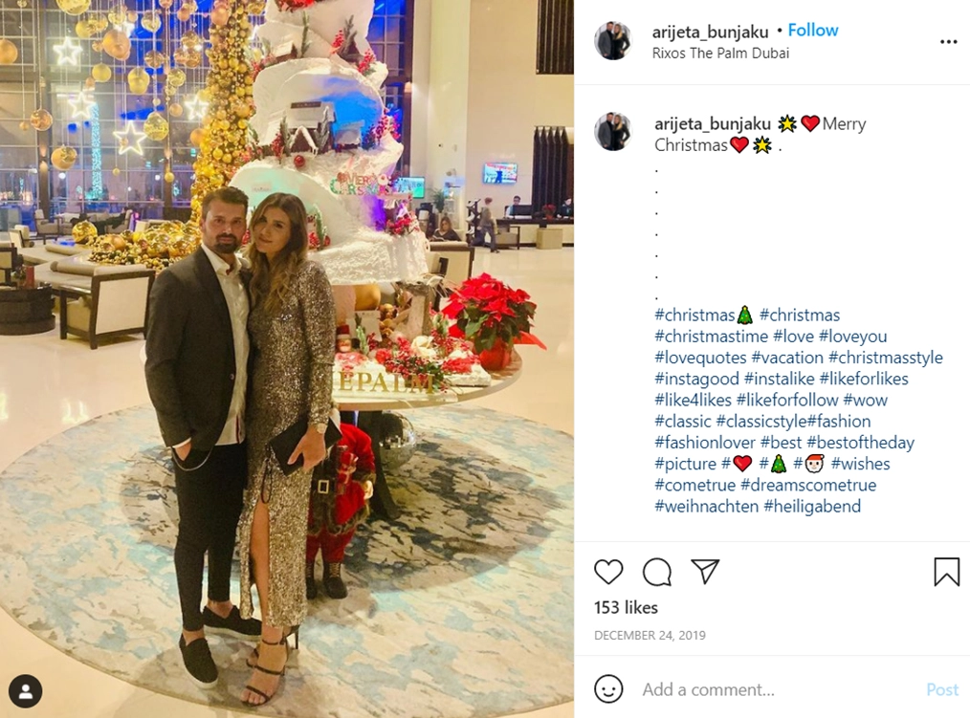Open #dreamscometrue hashtag
The height and width of the screenshot is (718, 970).
point(808,485)
